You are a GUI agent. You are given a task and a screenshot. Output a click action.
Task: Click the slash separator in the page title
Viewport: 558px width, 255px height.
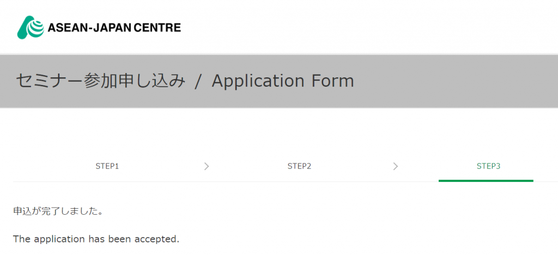point(198,81)
